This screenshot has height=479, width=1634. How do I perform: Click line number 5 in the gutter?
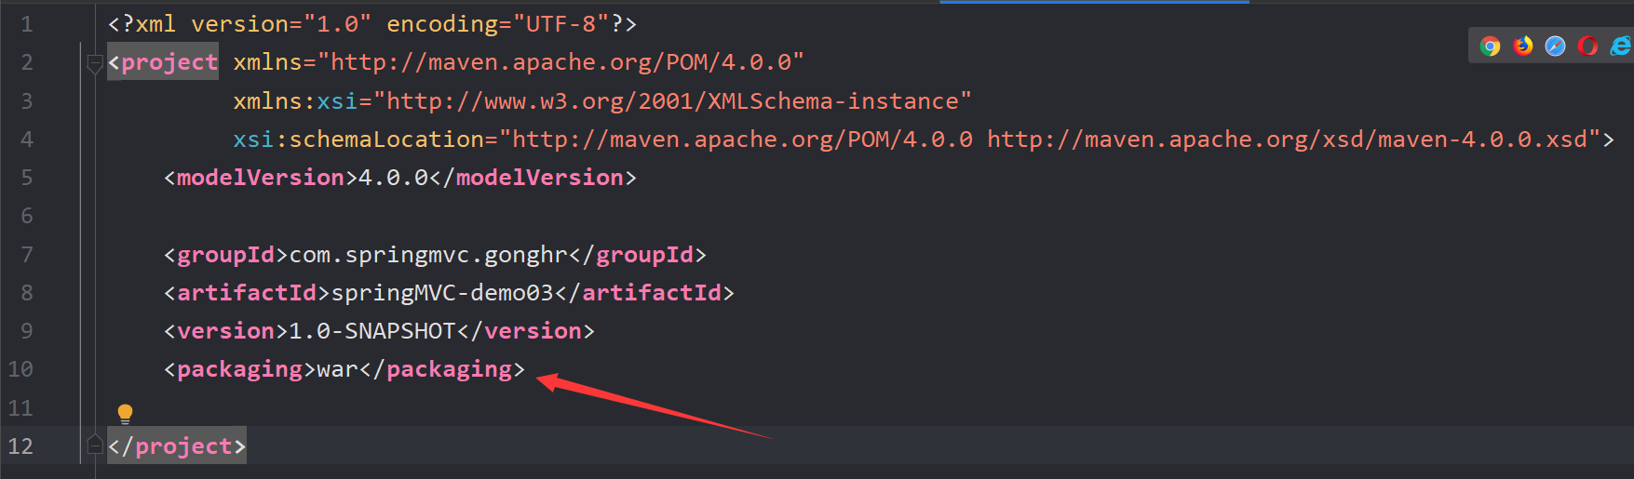point(27,178)
